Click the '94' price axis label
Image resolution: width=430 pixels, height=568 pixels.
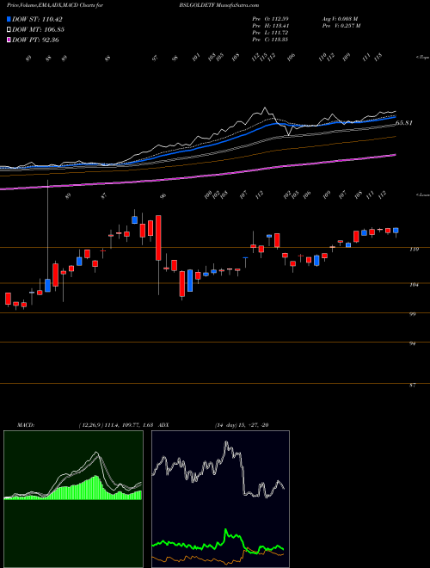(412, 343)
